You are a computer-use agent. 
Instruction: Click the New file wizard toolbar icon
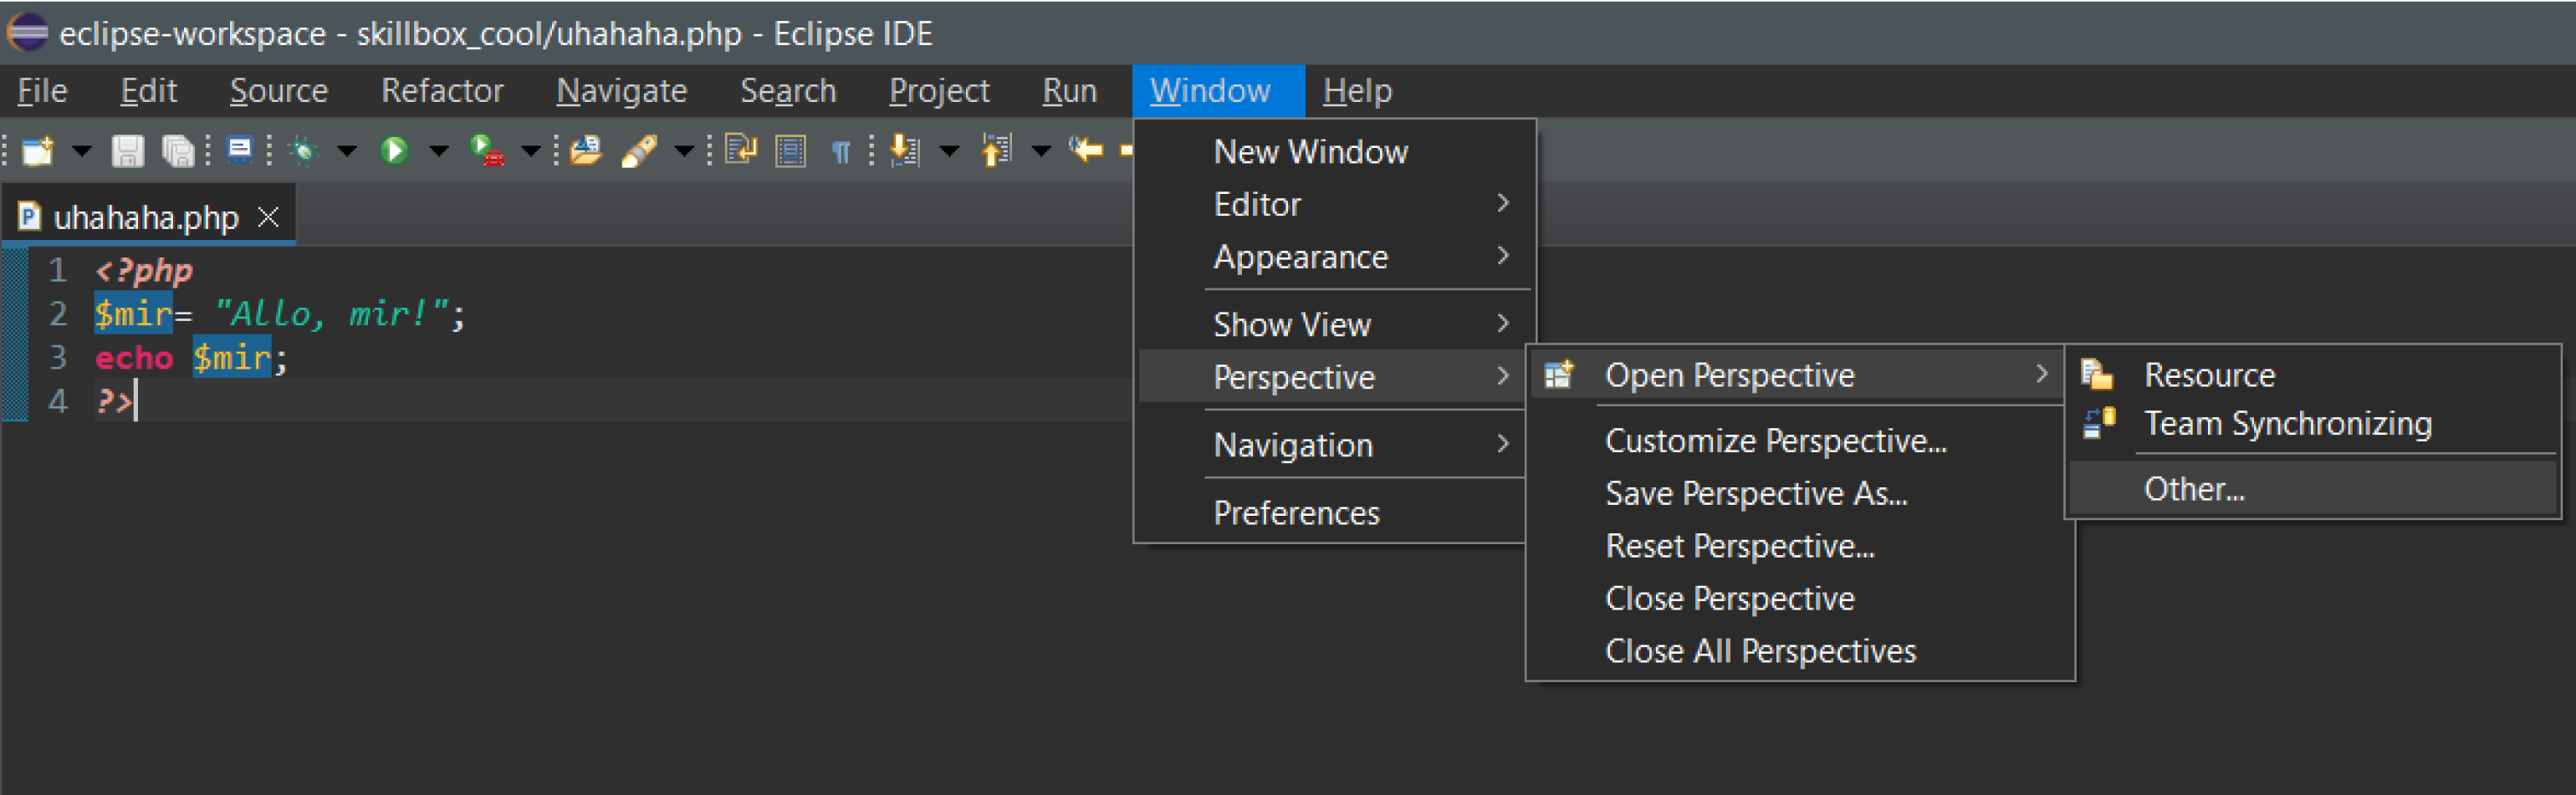(x=38, y=151)
